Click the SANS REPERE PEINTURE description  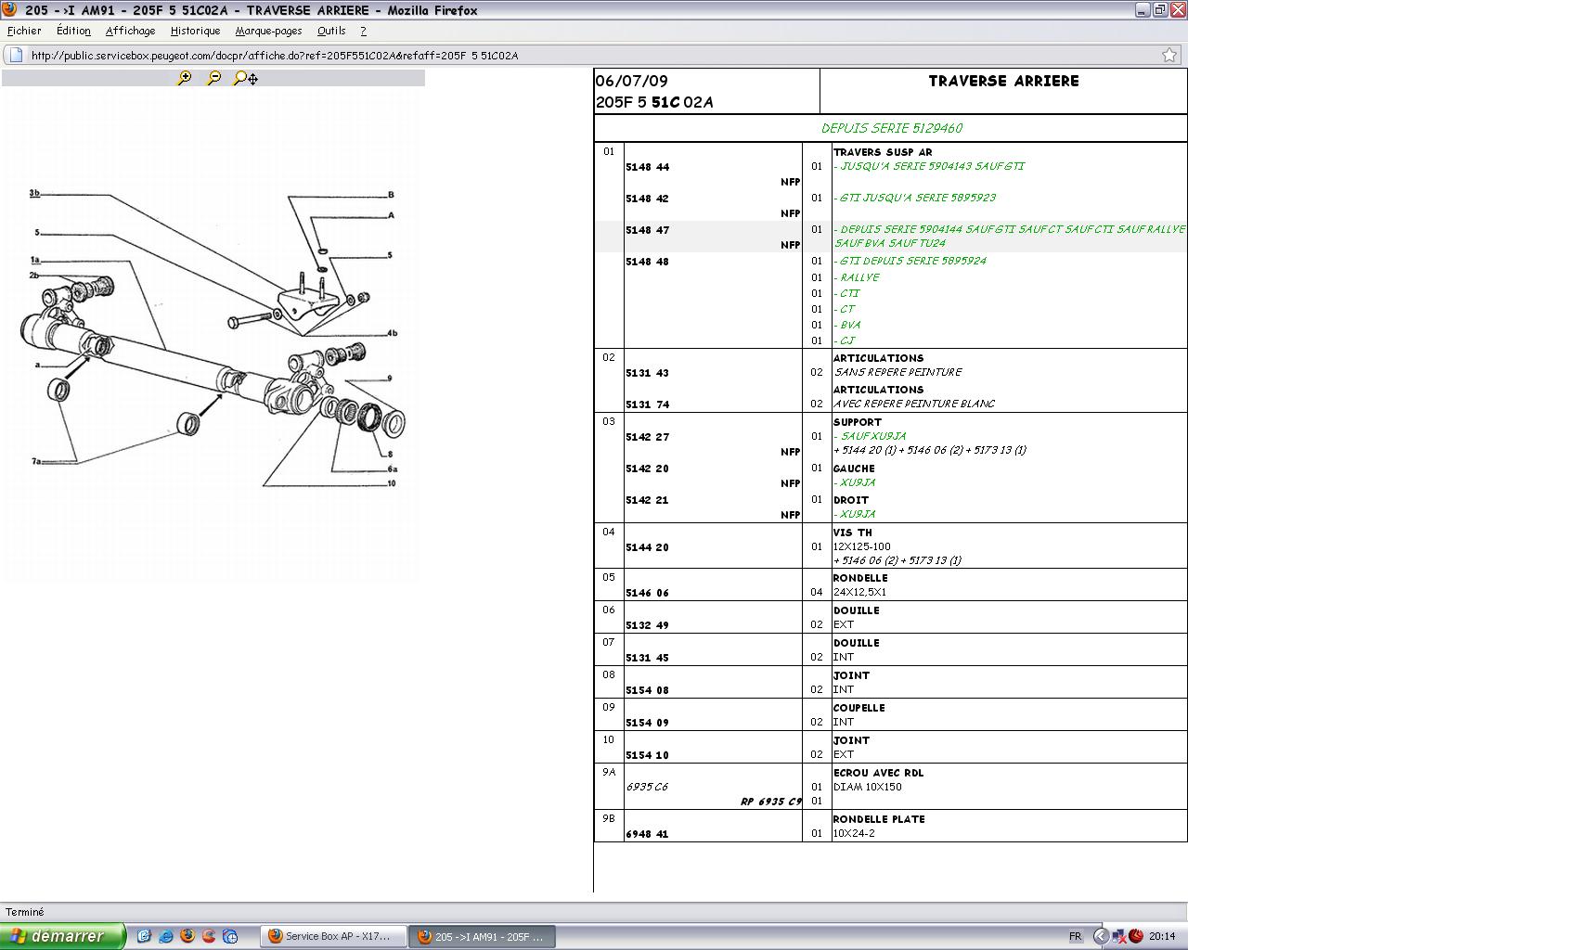(897, 373)
